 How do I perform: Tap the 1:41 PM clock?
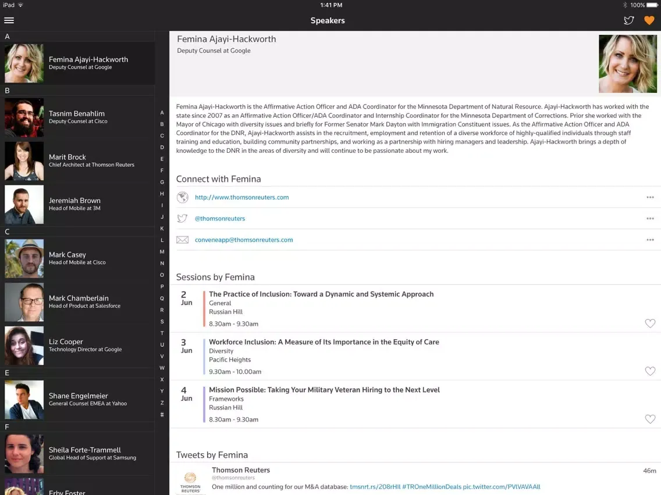click(331, 5)
